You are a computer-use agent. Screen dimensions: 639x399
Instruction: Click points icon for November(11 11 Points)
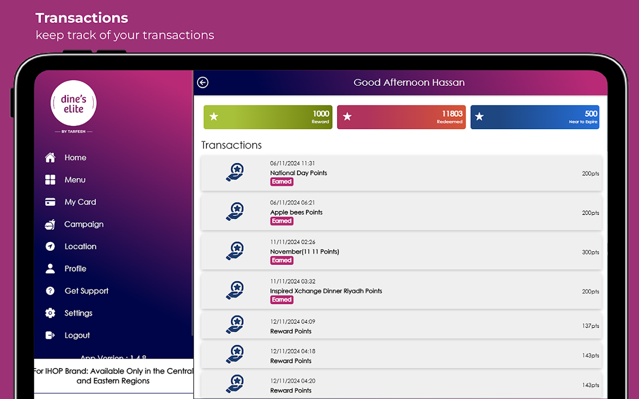[x=235, y=251]
